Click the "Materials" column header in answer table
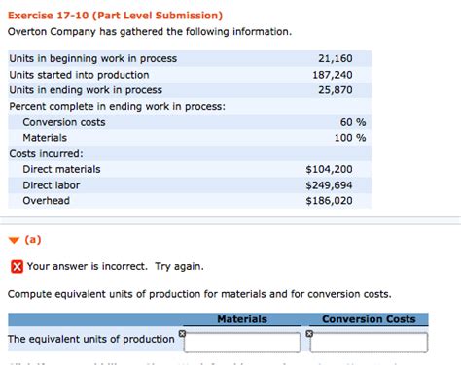The height and width of the screenshot is (365, 461). click(242, 319)
